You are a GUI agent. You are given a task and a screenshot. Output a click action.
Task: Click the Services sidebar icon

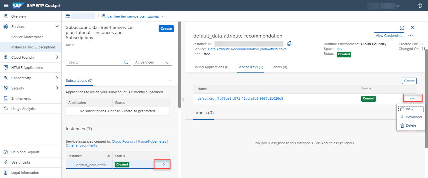(x=5, y=27)
